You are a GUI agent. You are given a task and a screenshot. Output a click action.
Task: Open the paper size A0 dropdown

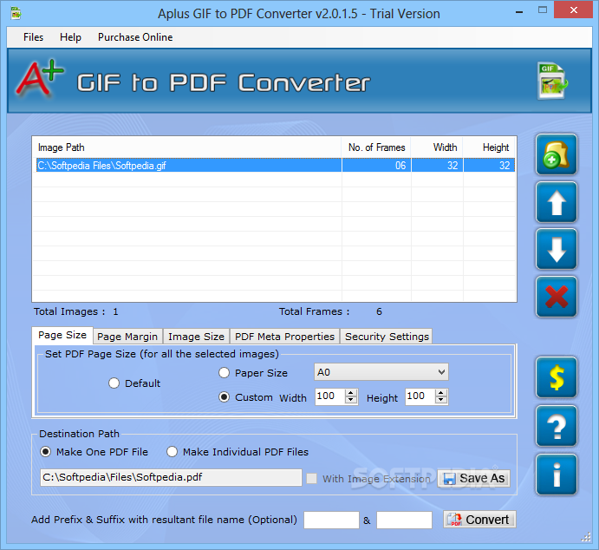click(381, 372)
